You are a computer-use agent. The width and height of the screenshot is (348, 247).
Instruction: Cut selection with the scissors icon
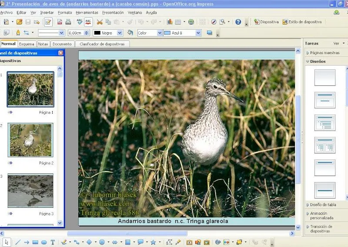click(100, 22)
